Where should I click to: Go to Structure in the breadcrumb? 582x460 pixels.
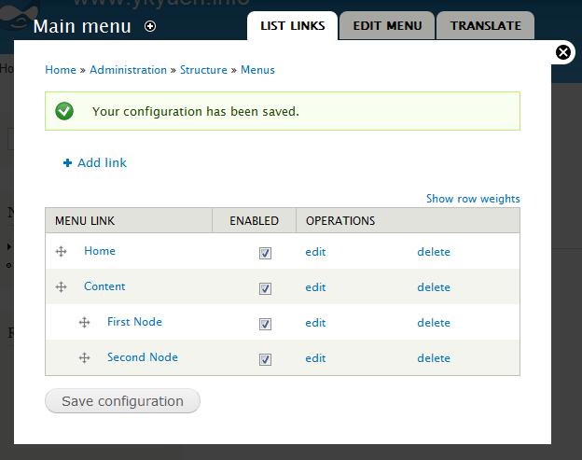coord(203,70)
